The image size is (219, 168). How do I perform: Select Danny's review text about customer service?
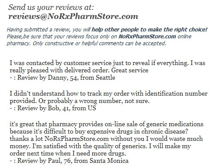[x=108, y=67]
